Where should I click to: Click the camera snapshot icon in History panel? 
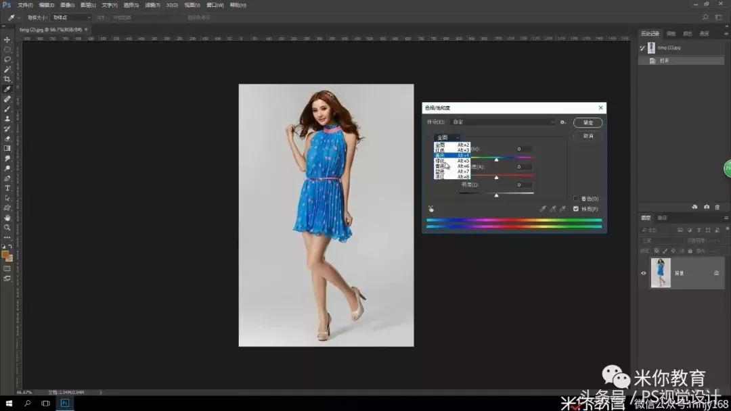(707, 207)
